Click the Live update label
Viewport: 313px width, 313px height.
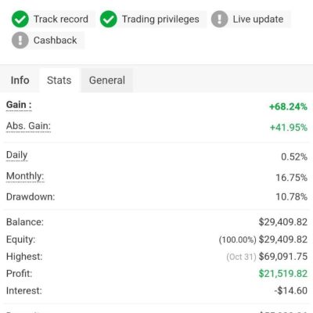pyautogui.click(x=258, y=20)
